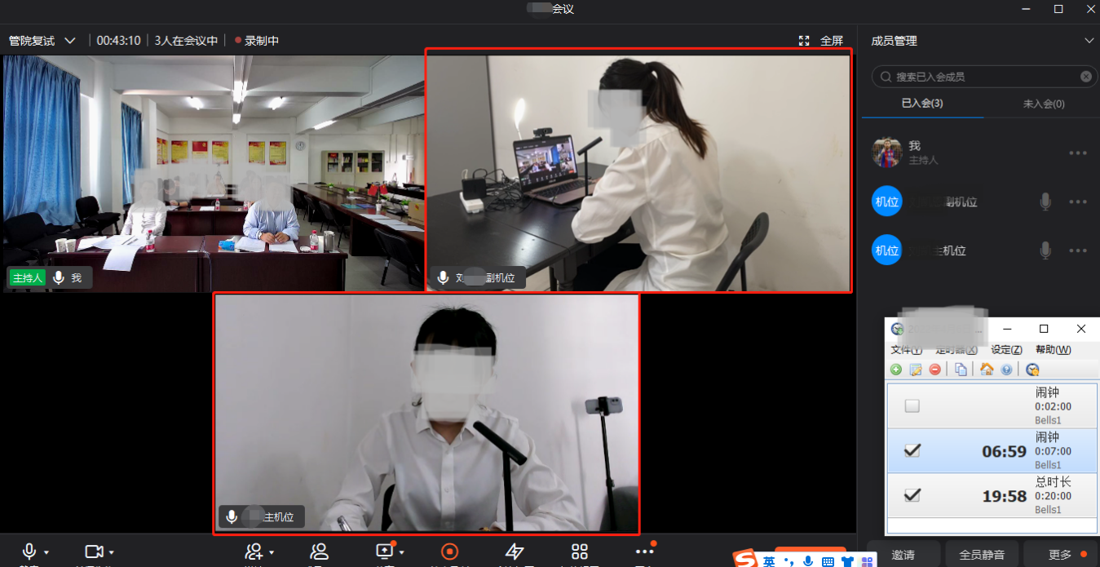The width and height of the screenshot is (1100, 567).
Task: Click the home icon in timer toolbar
Action: tap(987, 370)
